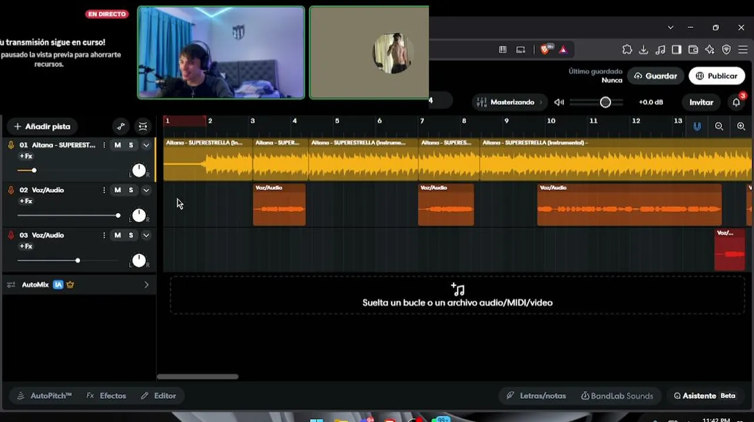Mute track 01 Aitana with M
The height and width of the screenshot is (422, 754).
[x=117, y=145]
